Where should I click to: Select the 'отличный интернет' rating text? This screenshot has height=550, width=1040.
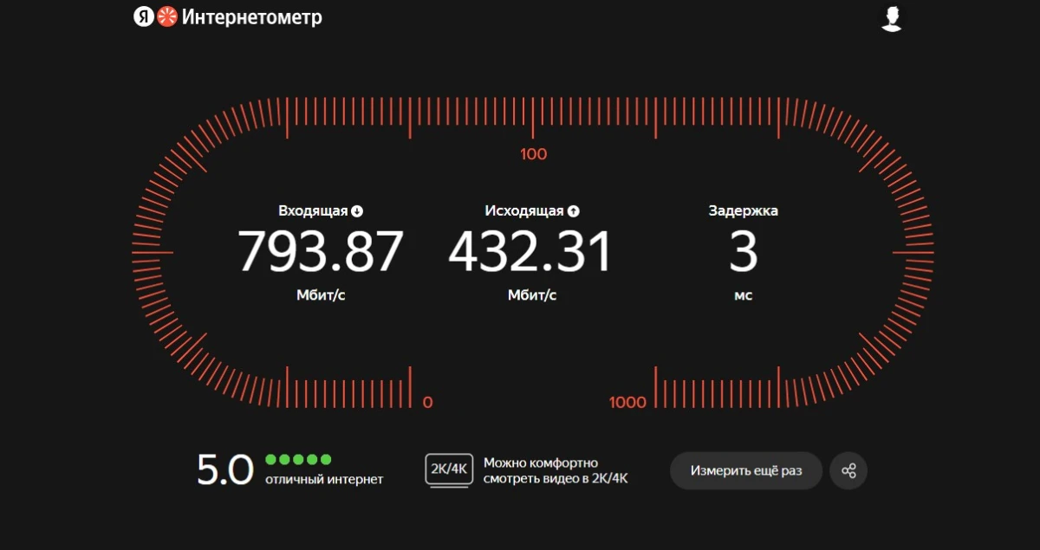click(324, 480)
